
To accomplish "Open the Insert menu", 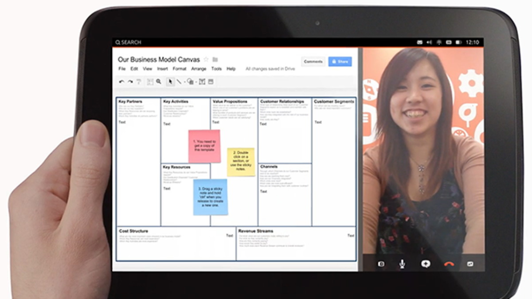I will pos(162,69).
